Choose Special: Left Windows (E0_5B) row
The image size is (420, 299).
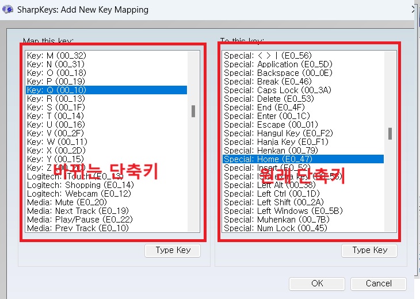(303, 210)
